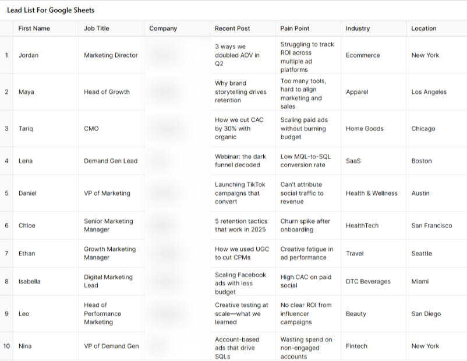Screen dimensions: 467x361
Task: Click the "San Francisco" location cell
Action: (x=431, y=225)
